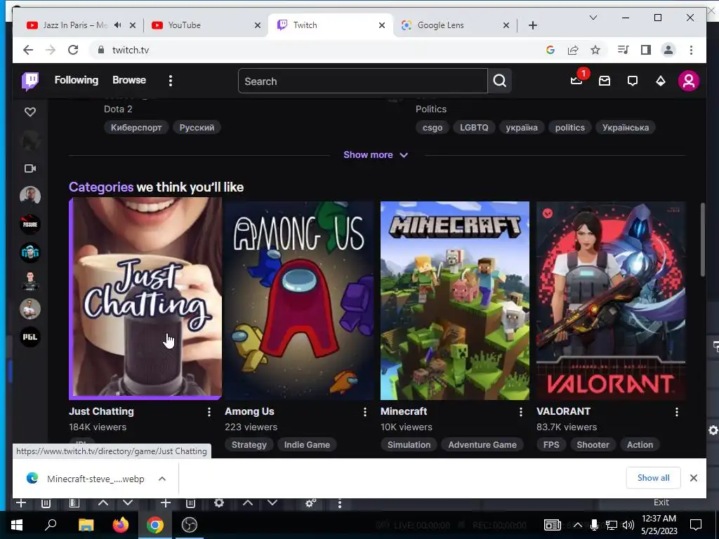The width and height of the screenshot is (719, 539).
Task: Open the Twitch user avatar menu
Action: [x=689, y=81]
